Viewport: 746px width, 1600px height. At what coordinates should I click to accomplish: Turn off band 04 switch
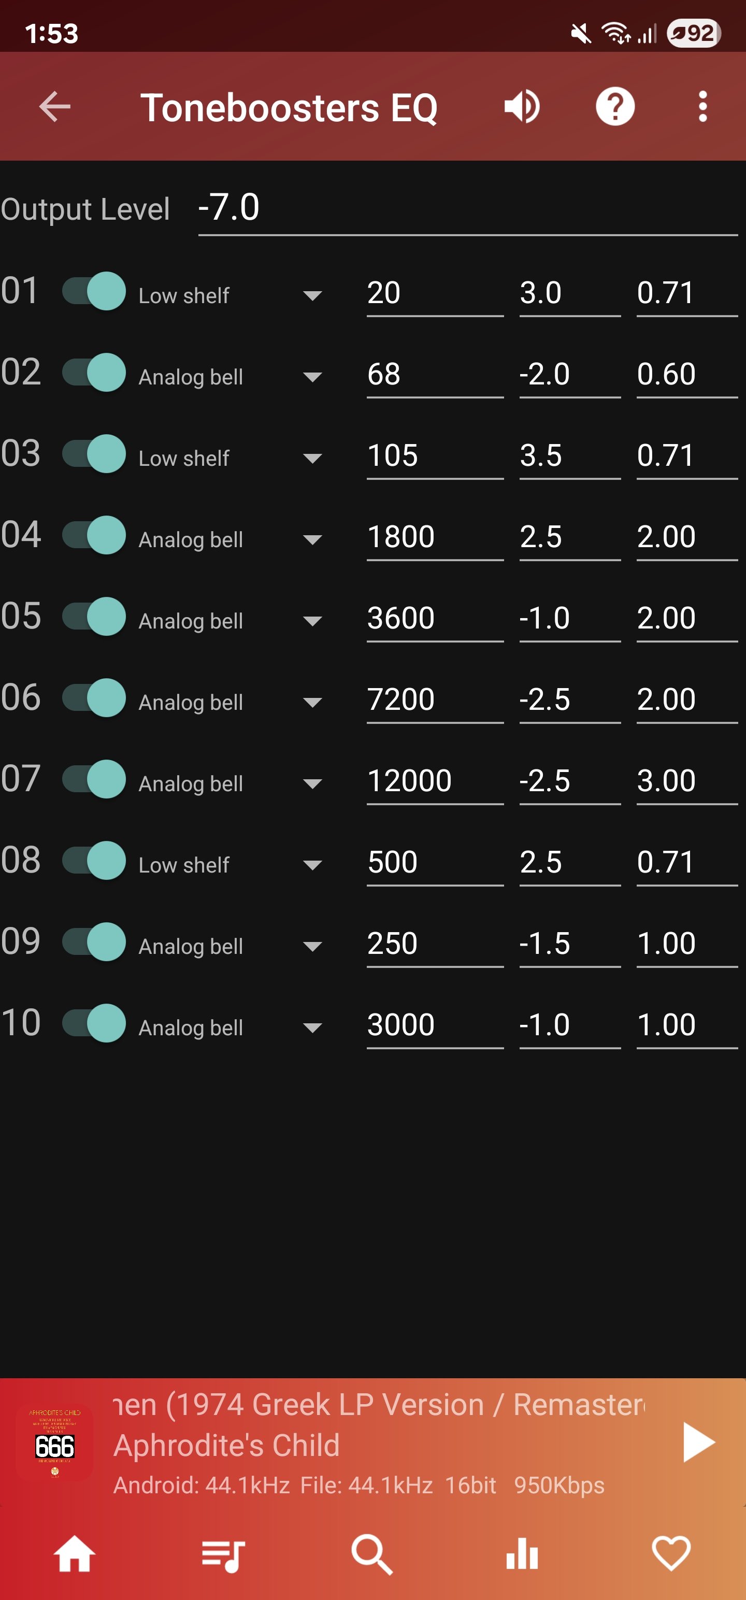pos(94,535)
